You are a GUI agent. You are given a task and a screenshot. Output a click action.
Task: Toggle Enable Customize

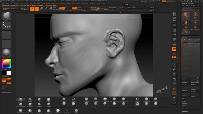pos(133,10)
